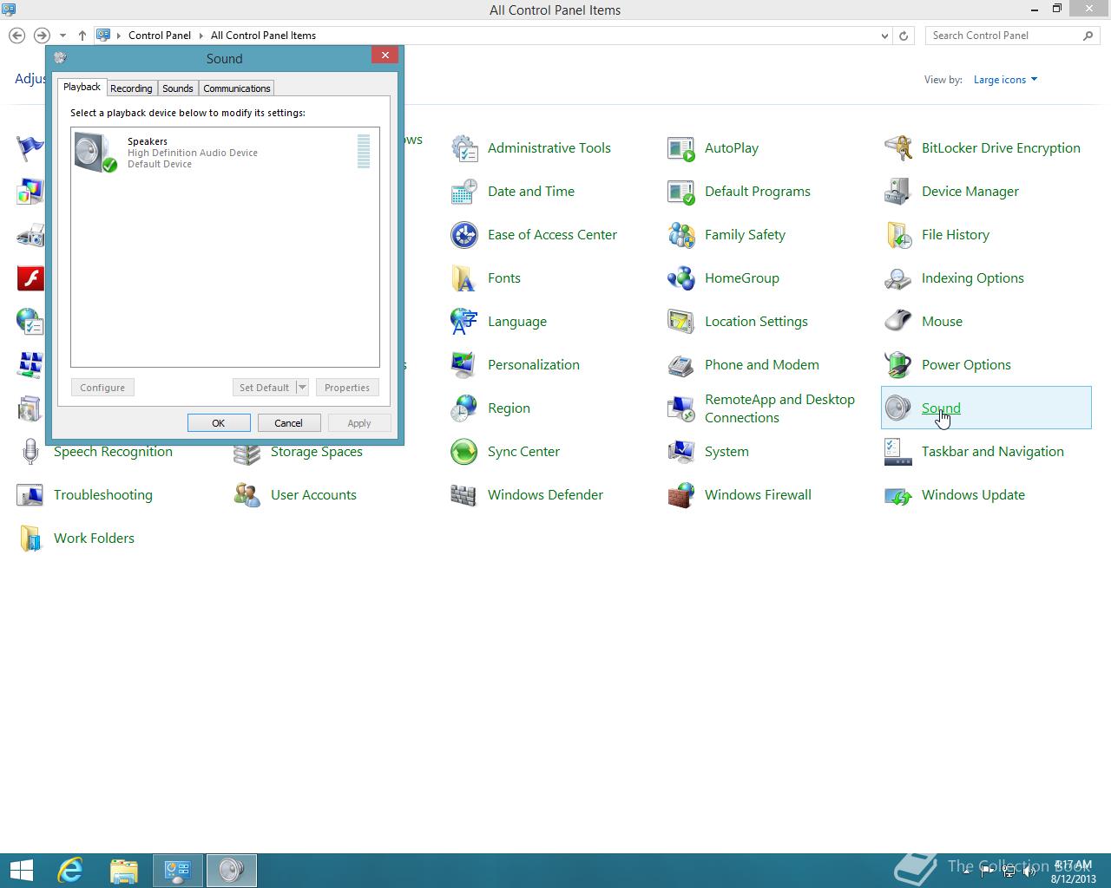This screenshot has width=1111, height=888.
Task: Open the Speech Recognition microphone icon
Action: pos(30,452)
